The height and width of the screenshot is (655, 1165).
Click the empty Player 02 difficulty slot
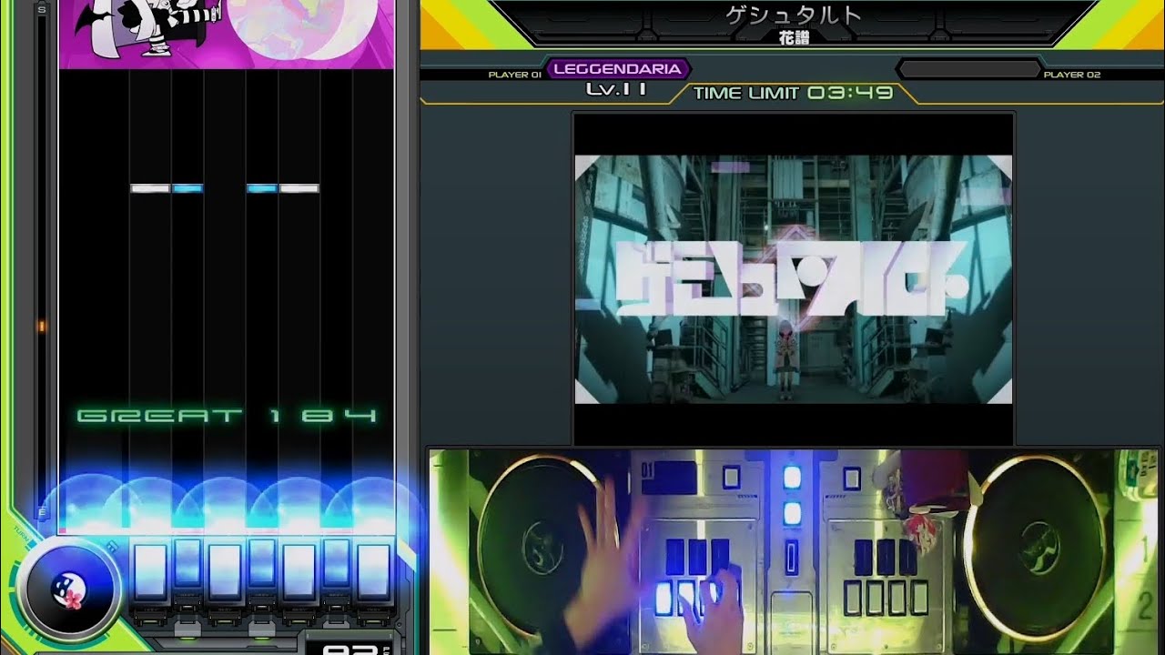(x=968, y=69)
